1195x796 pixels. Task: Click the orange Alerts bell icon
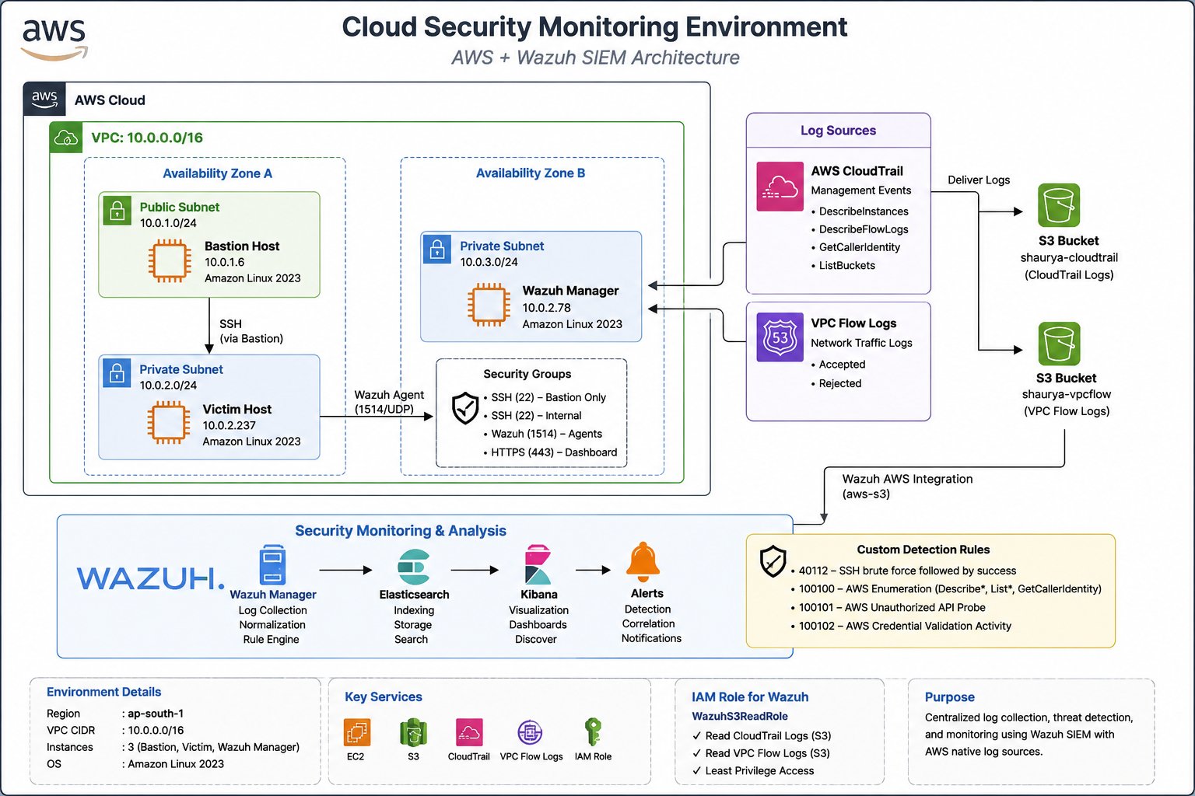[x=644, y=562]
